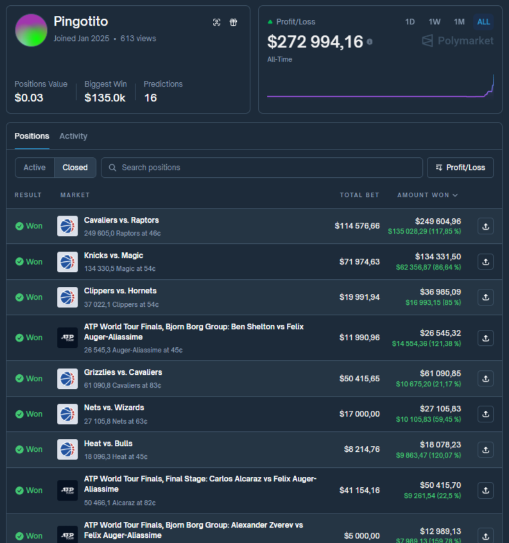Set chart range to 1M

459,22
